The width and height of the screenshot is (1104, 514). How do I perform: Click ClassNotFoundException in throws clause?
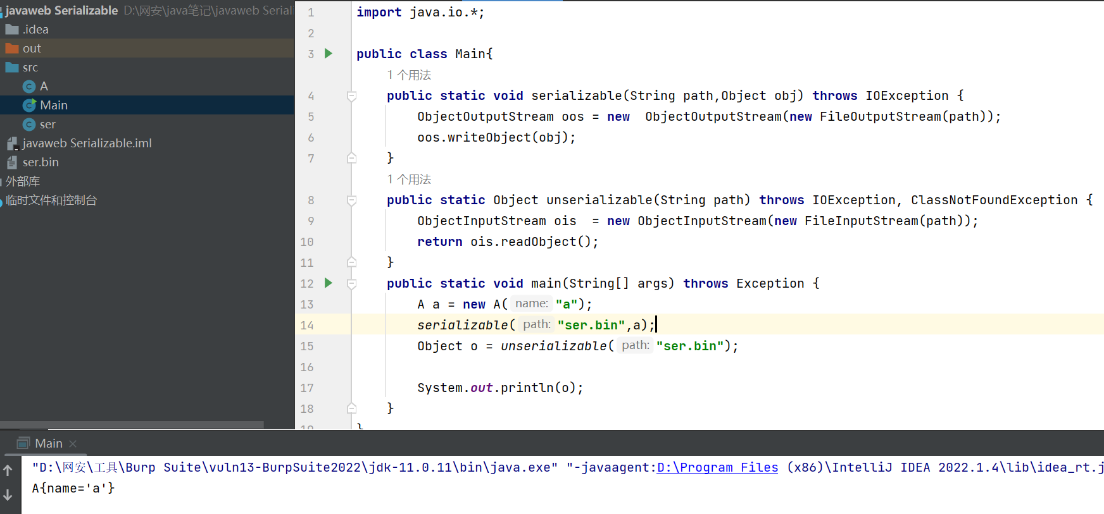pyautogui.click(x=994, y=200)
